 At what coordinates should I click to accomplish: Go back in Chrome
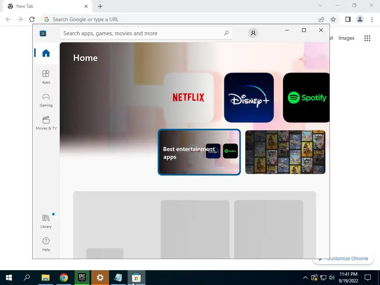coord(8,19)
